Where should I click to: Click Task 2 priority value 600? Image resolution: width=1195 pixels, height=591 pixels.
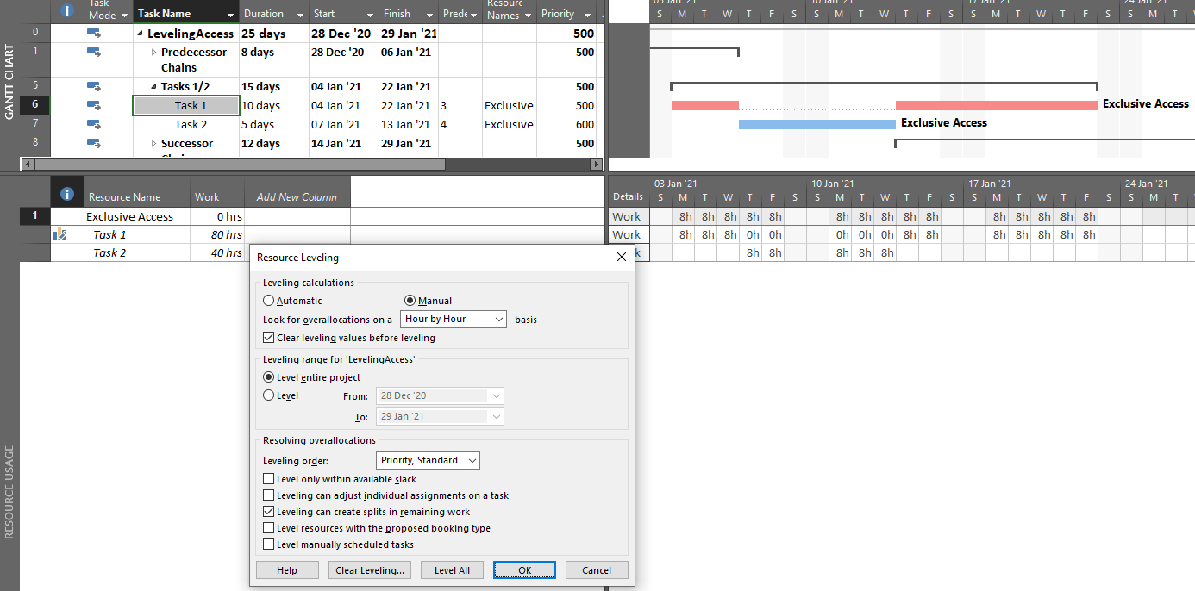click(x=566, y=124)
